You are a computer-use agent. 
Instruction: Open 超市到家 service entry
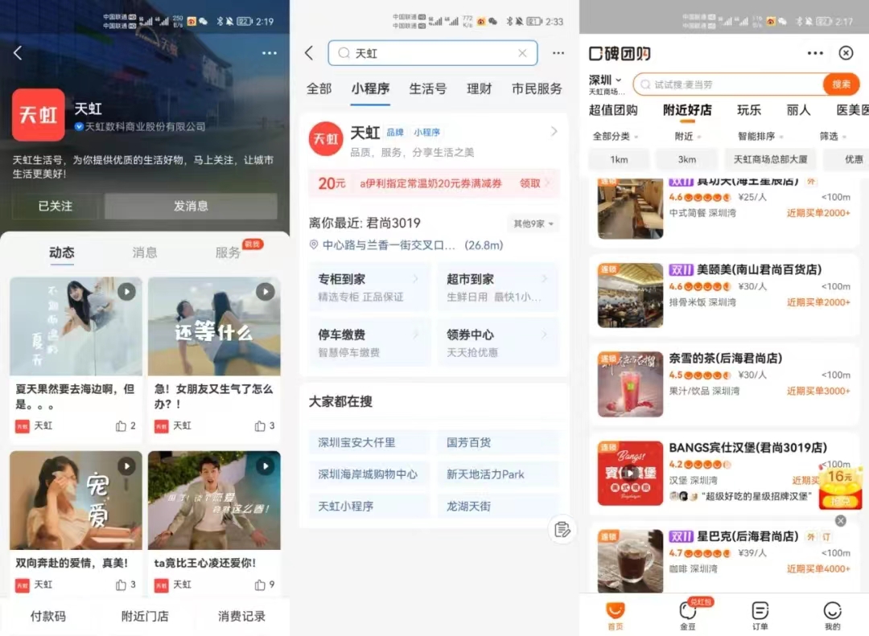coord(498,287)
